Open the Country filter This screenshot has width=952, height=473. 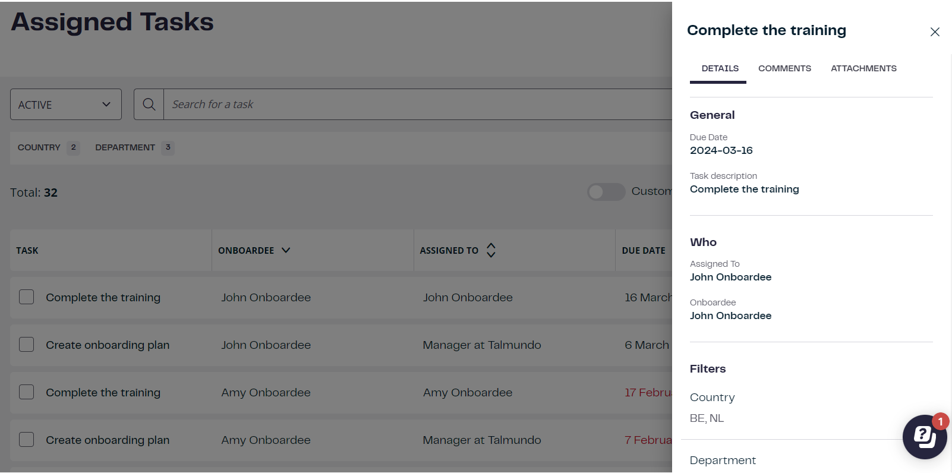tap(48, 147)
